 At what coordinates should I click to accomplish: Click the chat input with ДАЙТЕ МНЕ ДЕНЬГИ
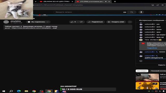[155, 58]
